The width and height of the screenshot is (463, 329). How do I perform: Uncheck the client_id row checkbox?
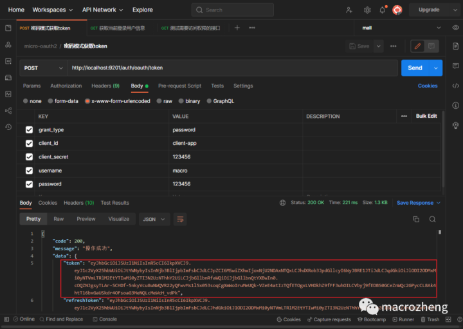coord(29,144)
